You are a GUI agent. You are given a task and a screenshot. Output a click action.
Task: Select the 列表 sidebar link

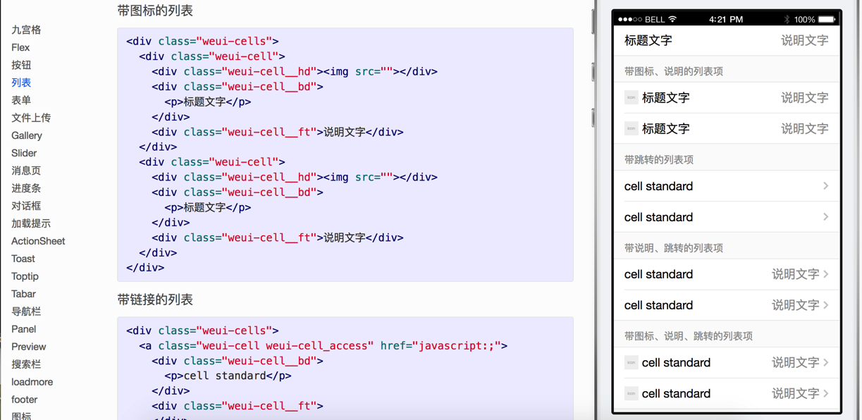click(21, 82)
